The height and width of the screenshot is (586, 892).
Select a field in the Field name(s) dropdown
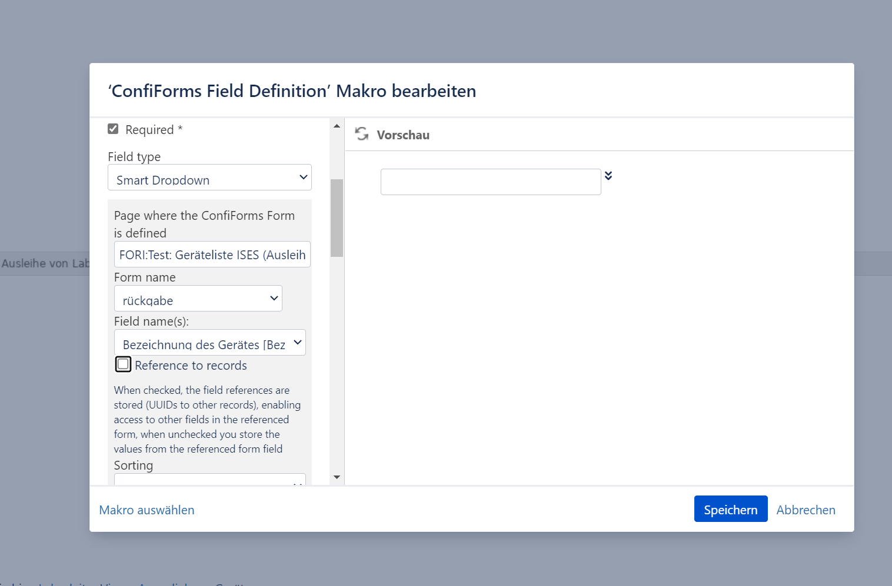209,343
